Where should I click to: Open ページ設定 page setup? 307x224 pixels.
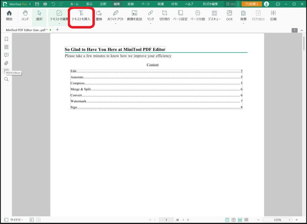(x=180, y=16)
